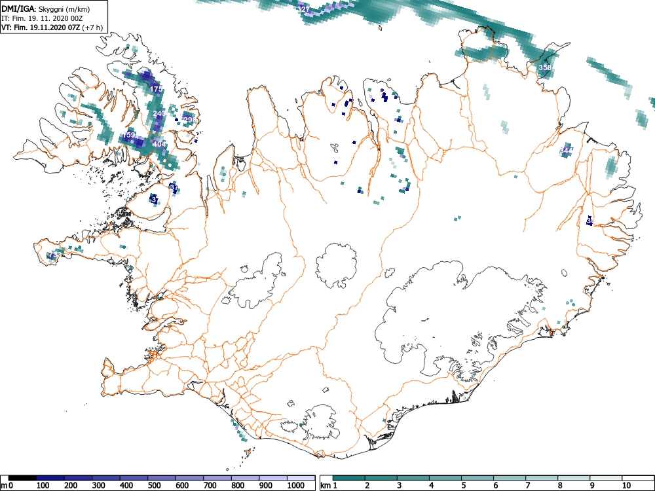Click the 5–6 km teal legend swatch

coord(477,478)
